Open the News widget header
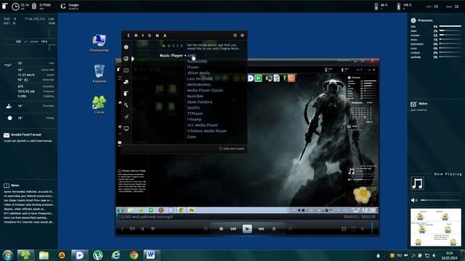 12,186
